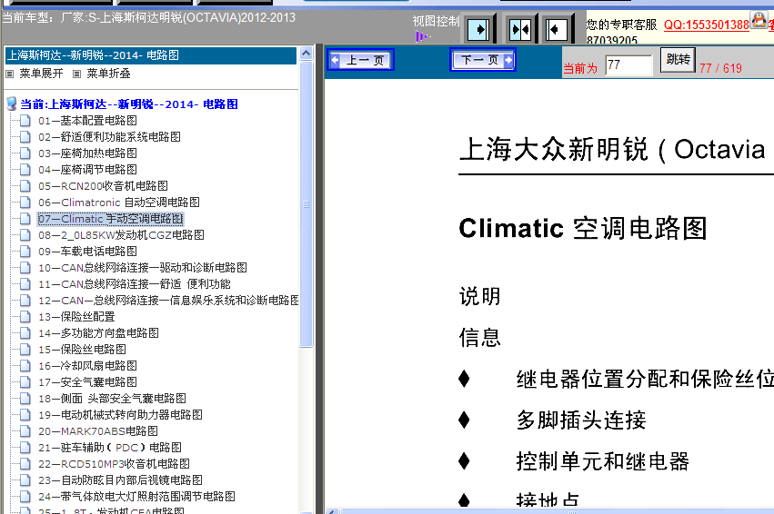Image resolution: width=774 pixels, height=514 pixels.
Task: Click the page icon beside 13—保险丝配置
Action: point(25,317)
